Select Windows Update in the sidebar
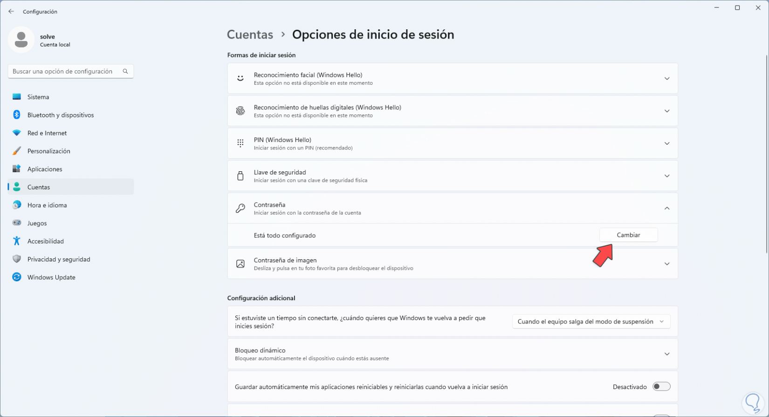The image size is (769, 417). click(71, 277)
